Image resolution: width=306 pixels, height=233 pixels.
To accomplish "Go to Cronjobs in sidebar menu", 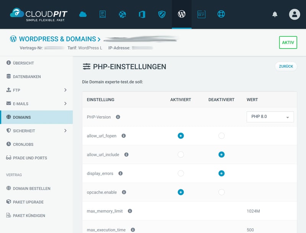I will 23,144.
